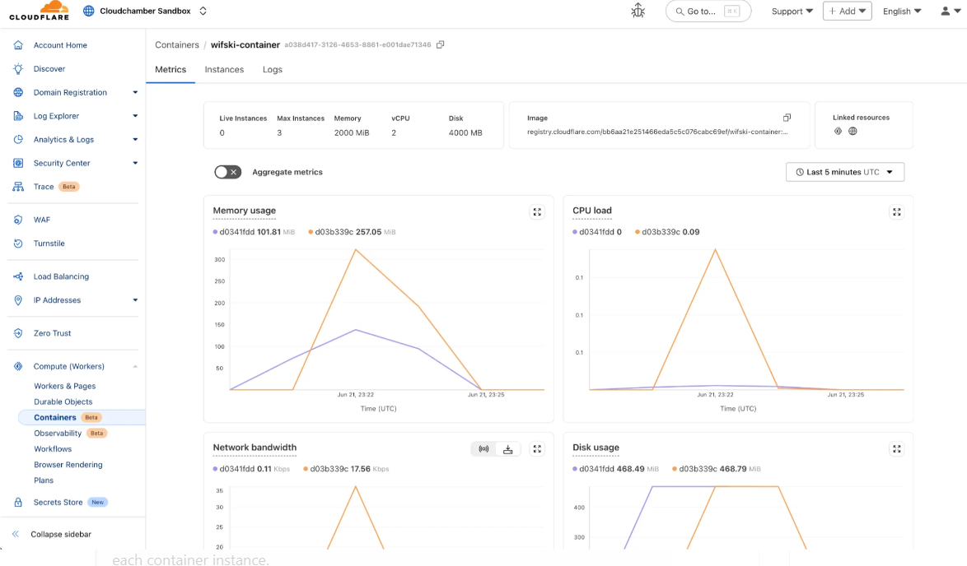Go to the Containers breadcrumb link

(x=177, y=45)
